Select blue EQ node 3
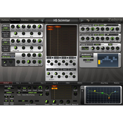 (x=115, y=92)
